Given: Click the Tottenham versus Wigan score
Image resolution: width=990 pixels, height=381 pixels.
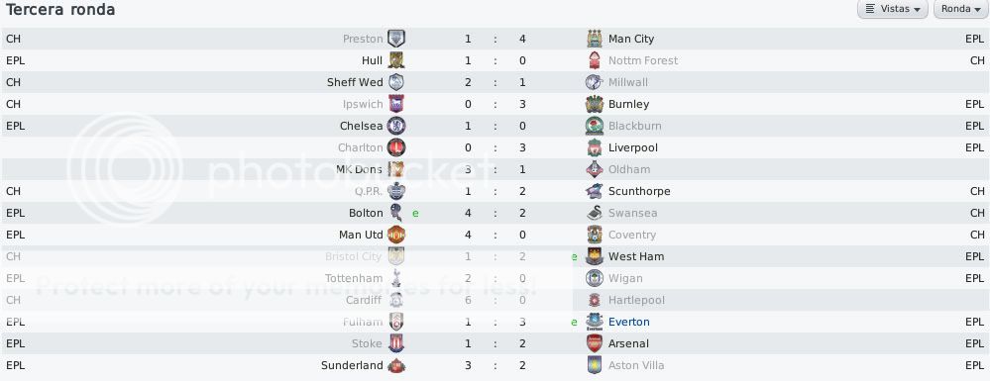Looking at the screenshot, I should (x=495, y=278).
